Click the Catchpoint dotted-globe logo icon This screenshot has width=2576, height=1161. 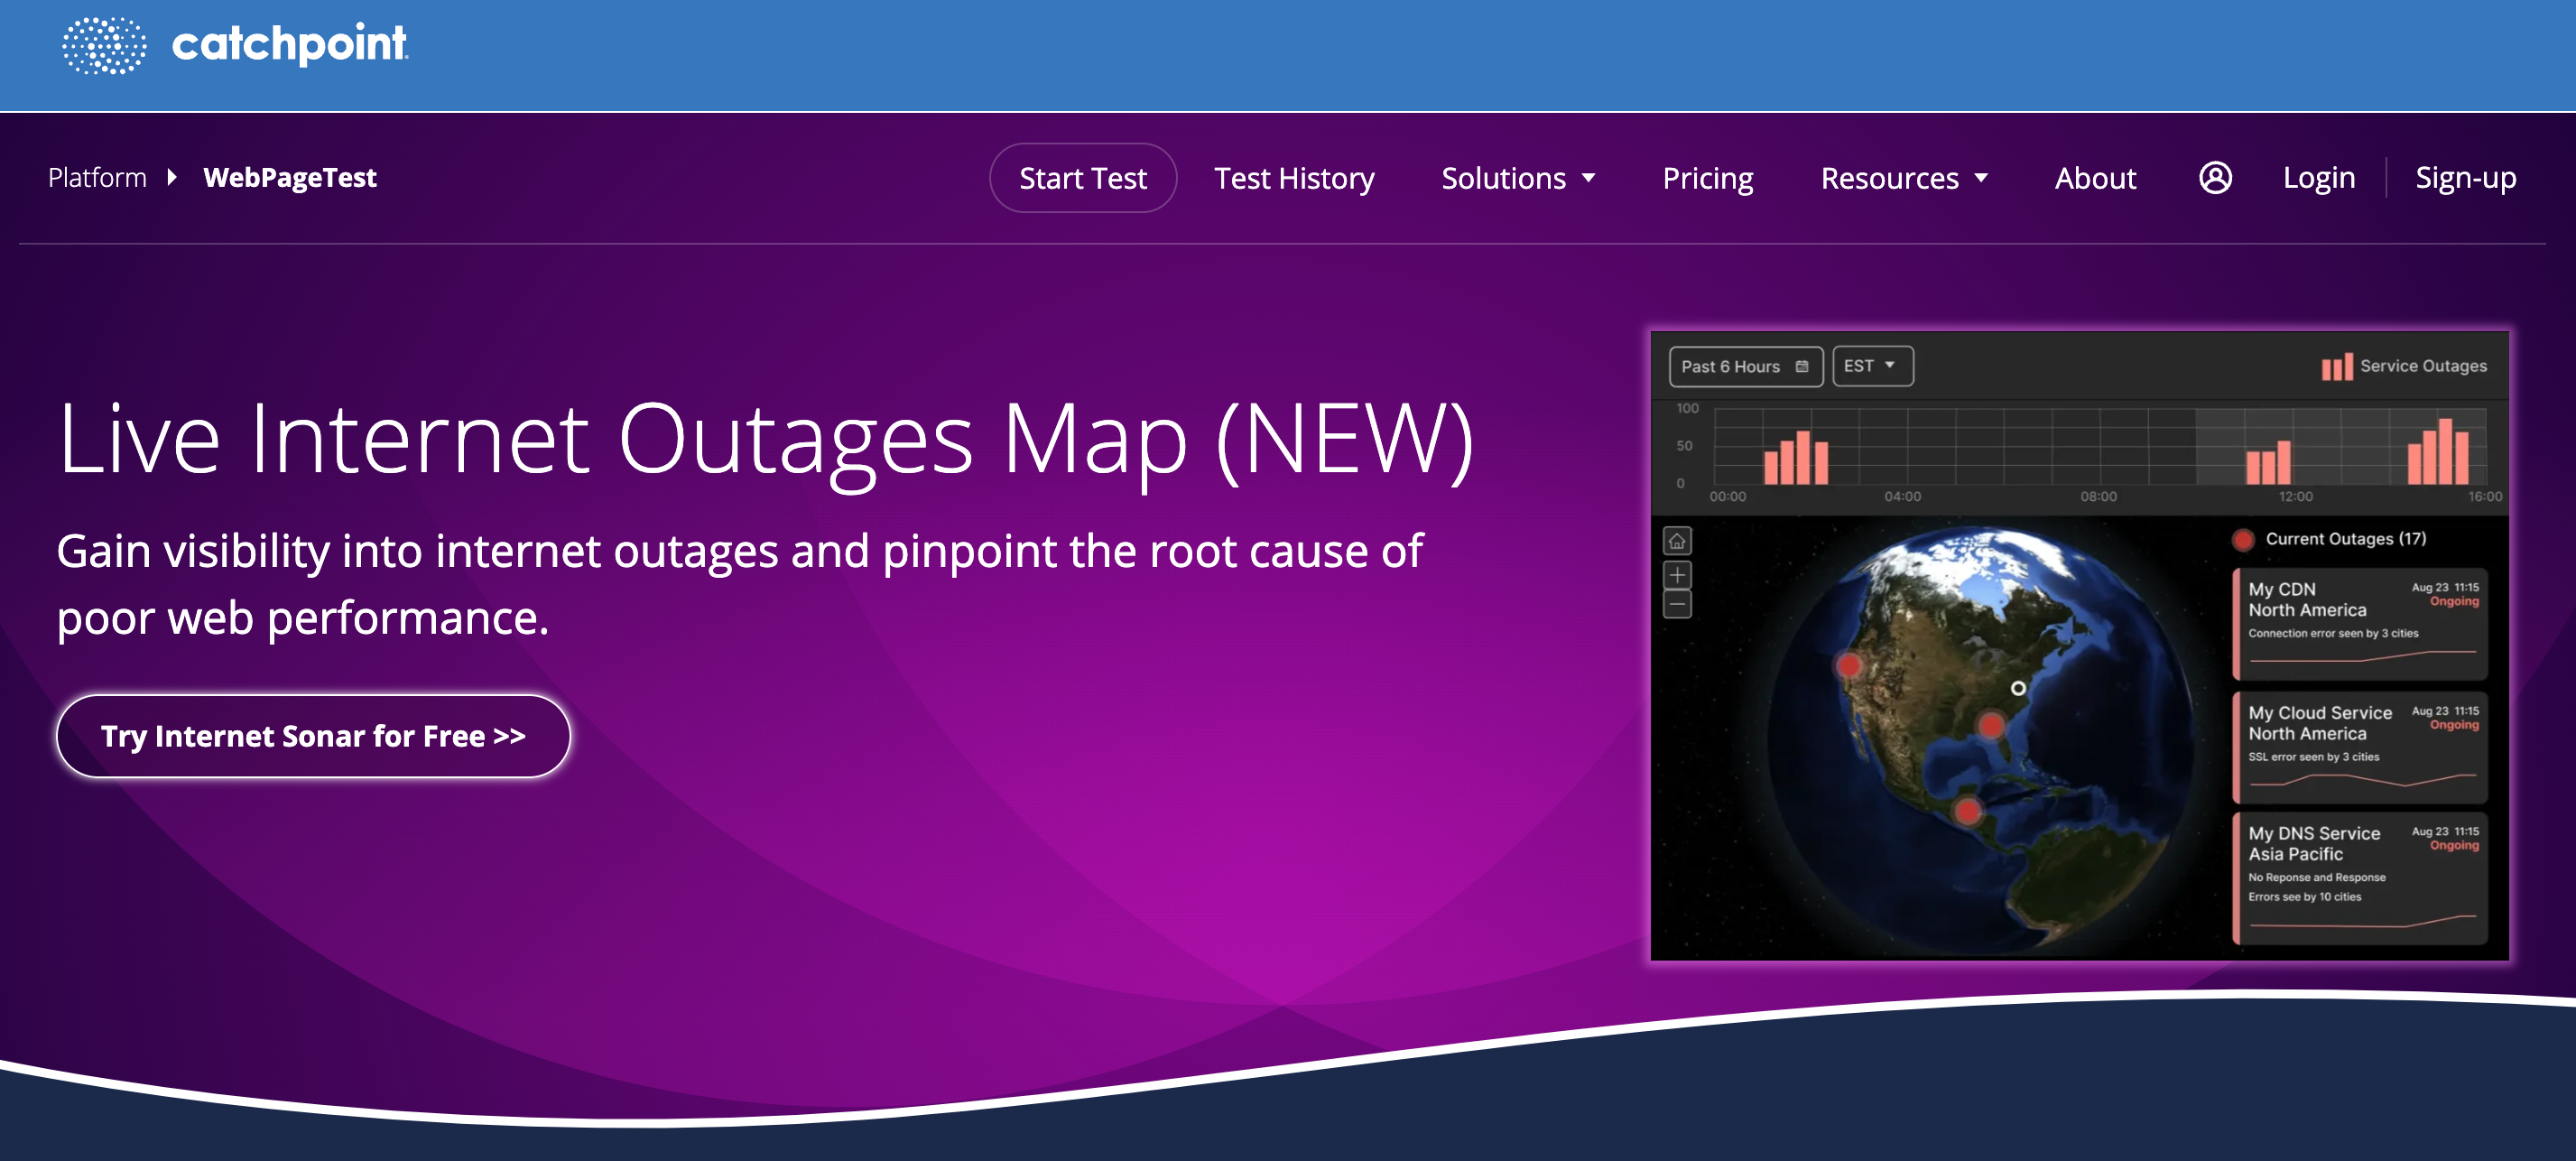[x=104, y=45]
